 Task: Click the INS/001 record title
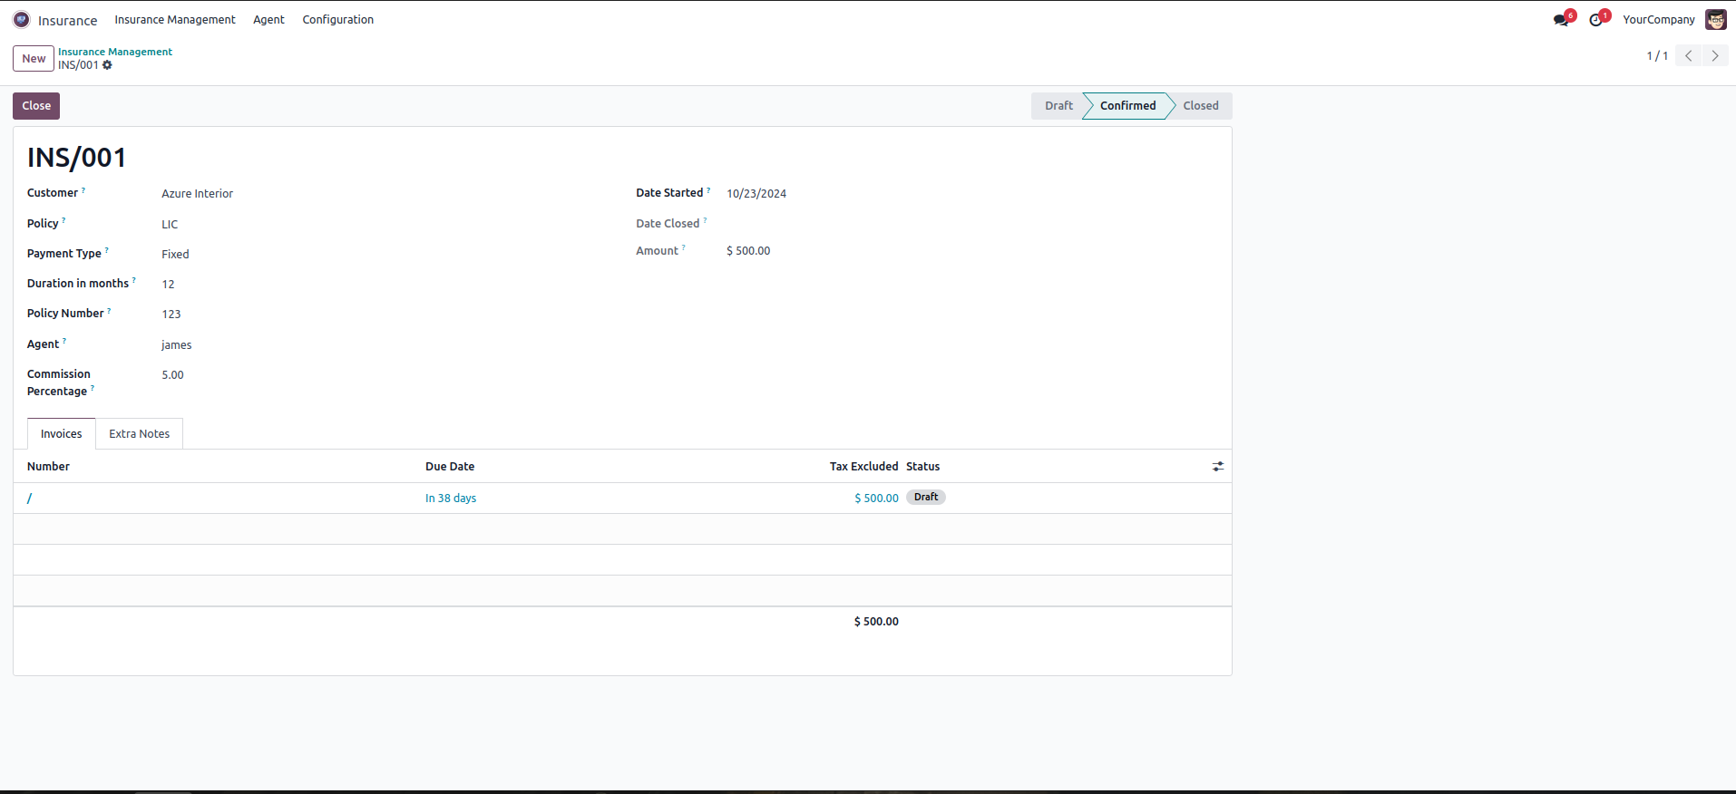click(x=77, y=158)
